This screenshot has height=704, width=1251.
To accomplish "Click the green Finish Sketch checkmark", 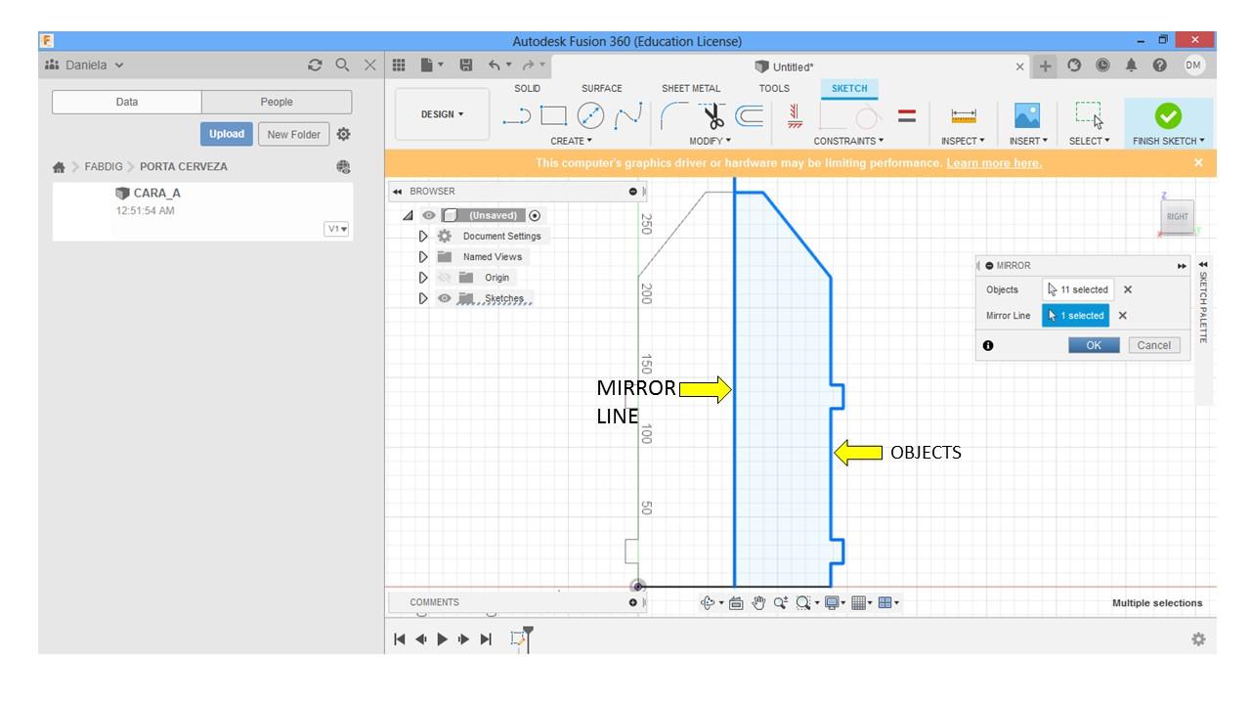I will (x=1168, y=116).
